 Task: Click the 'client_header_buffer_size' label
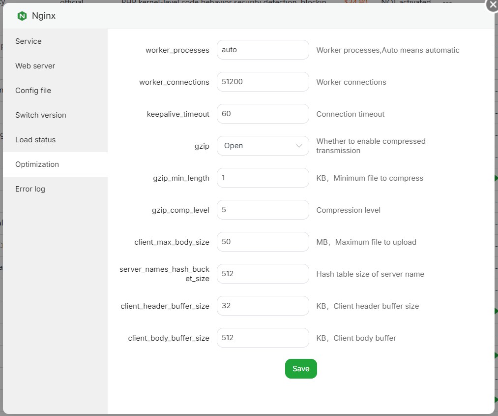point(165,306)
